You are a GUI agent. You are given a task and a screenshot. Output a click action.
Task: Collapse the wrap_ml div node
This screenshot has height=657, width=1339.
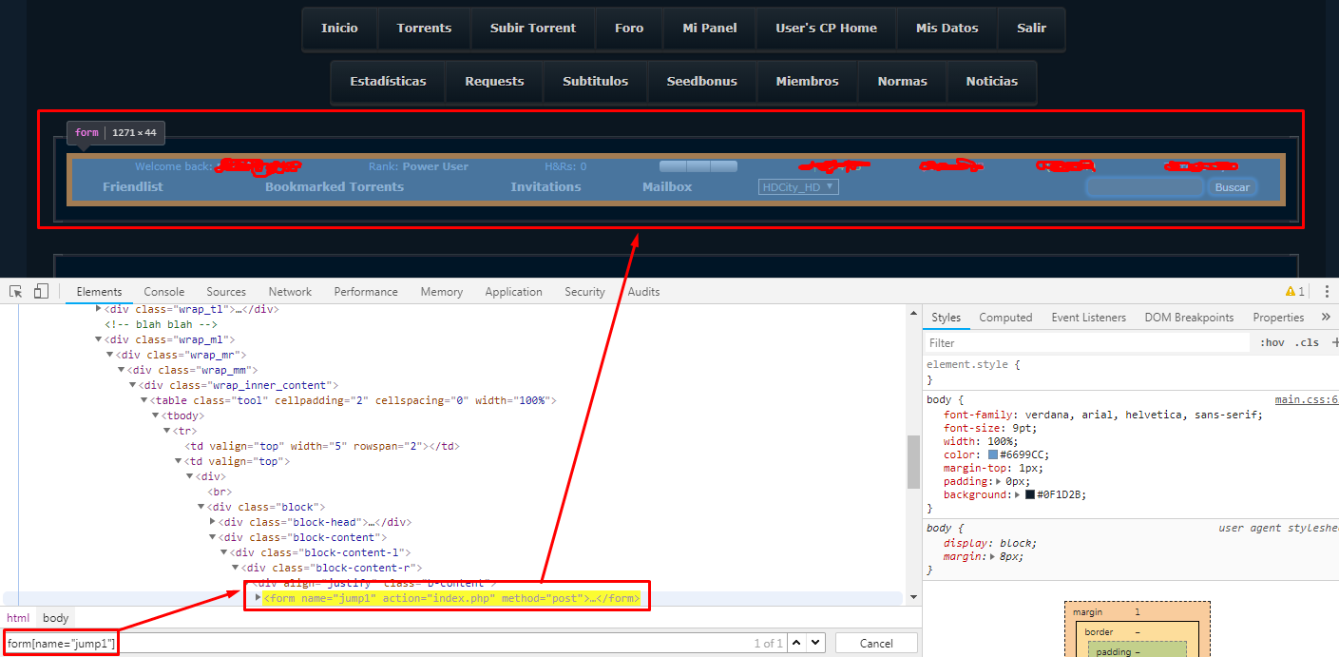point(99,339)
